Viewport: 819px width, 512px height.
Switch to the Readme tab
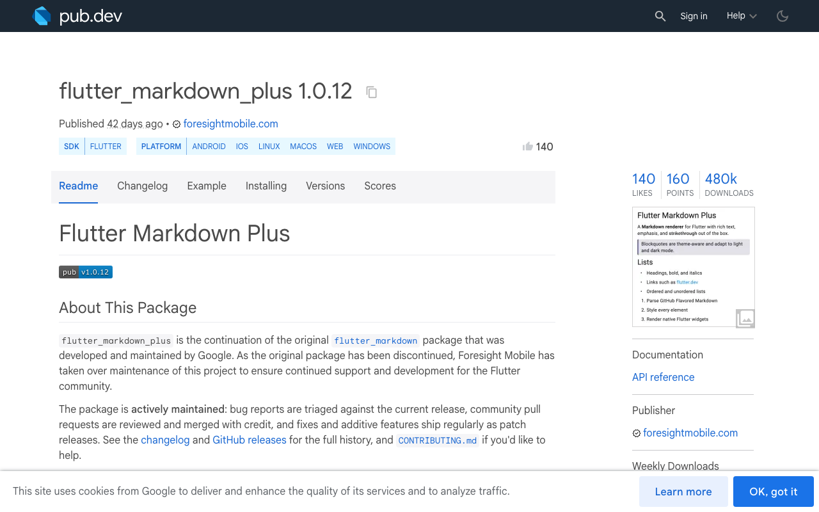(78, 186)
